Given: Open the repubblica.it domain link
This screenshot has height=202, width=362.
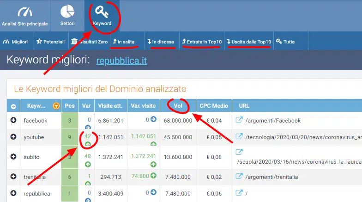Looking at the screenshot, I should pos(121,61).
